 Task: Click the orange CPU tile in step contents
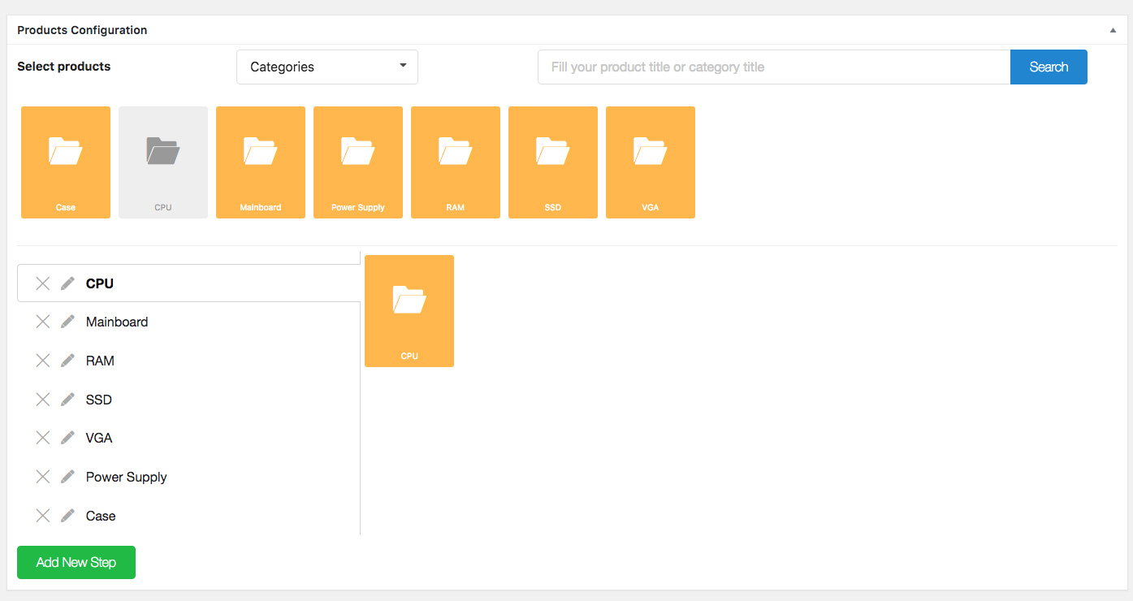tap(409, 311)
